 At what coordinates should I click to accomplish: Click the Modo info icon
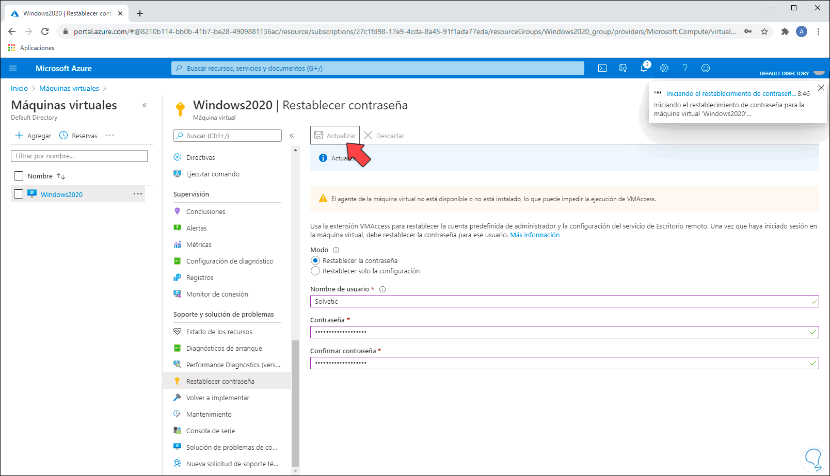point(336,250)
